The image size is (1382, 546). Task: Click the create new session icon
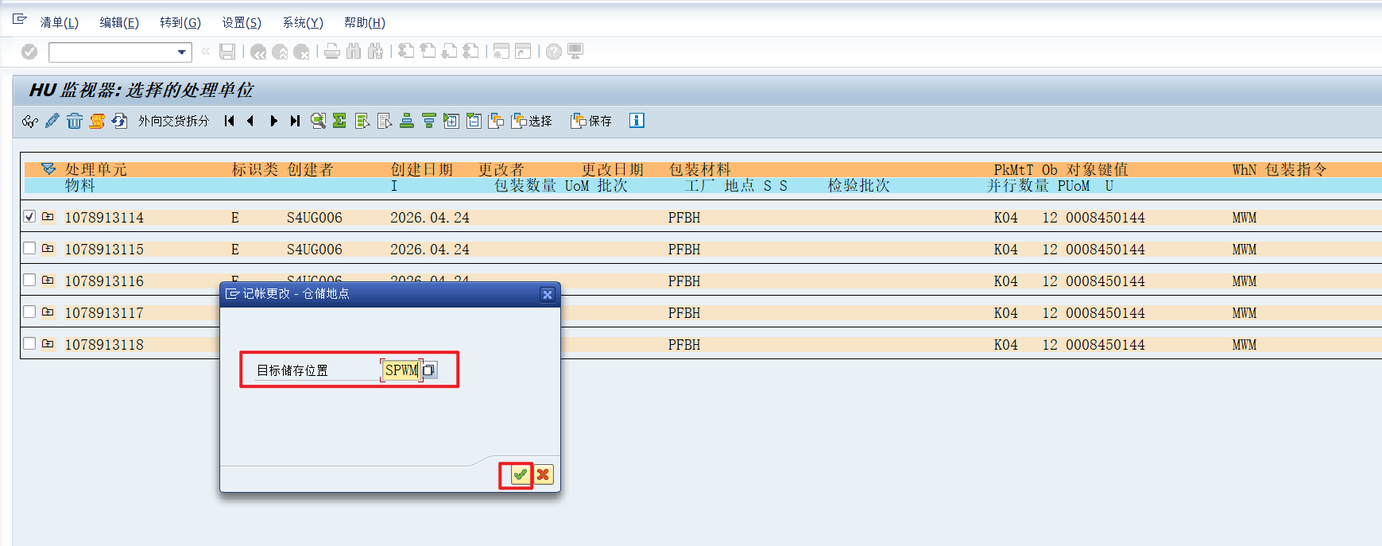click(501, 52)
